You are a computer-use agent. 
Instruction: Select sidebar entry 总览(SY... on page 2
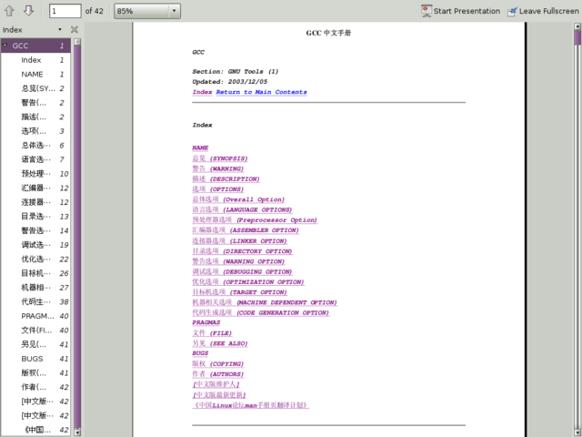coord(35,88)
